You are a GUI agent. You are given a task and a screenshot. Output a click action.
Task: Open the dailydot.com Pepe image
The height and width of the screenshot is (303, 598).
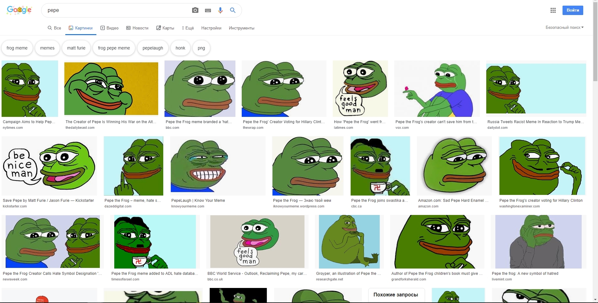pos(536,88)
